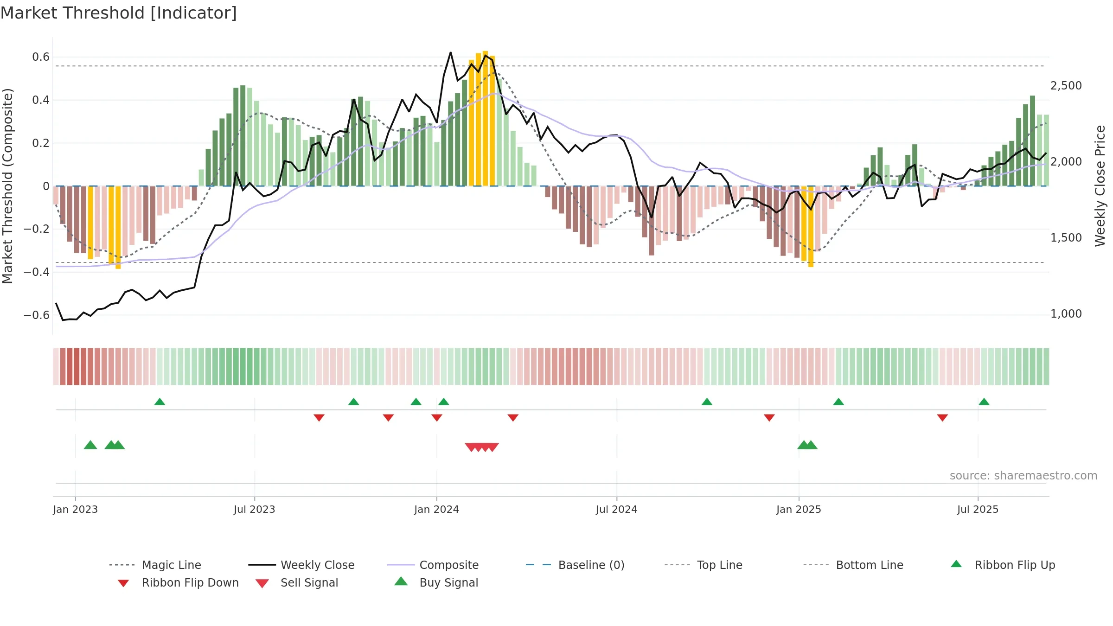
Task: Toggle the Bottom Line legend entry
Action: click(x=853, y=565)
